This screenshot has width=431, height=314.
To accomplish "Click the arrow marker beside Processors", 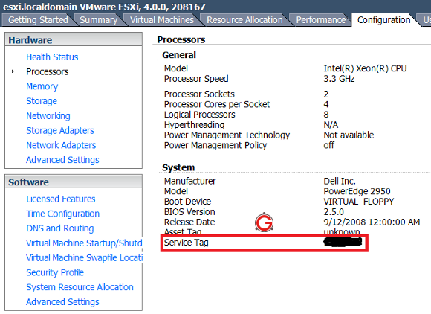I will tap(13, 71).
